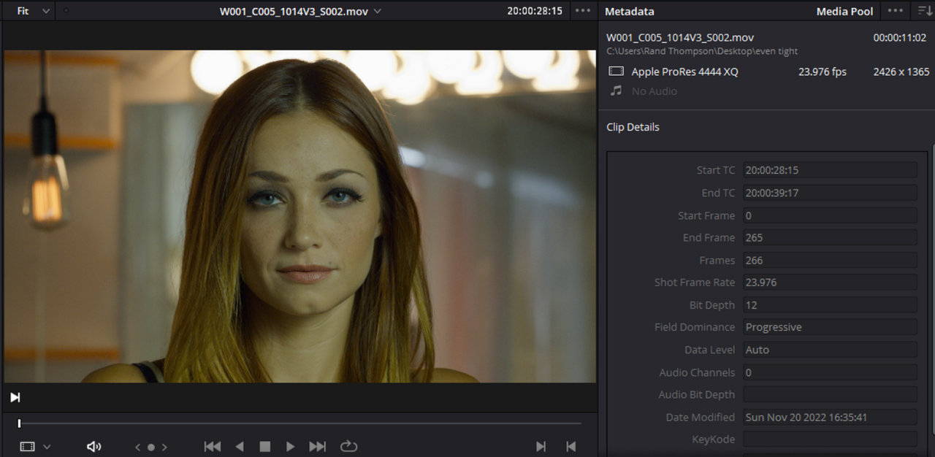Play the clip in reverse
Viewport: 935px width, 457px height.
coord(240,447)
